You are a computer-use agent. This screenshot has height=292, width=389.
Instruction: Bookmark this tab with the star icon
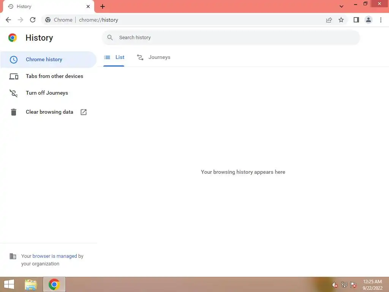tap(341, 20)
